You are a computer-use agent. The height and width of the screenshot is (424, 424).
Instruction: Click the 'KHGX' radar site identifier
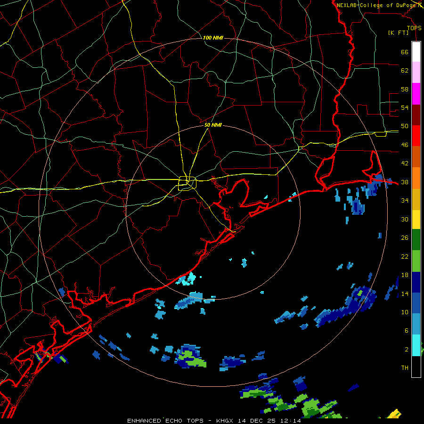[x=226, y=421]
